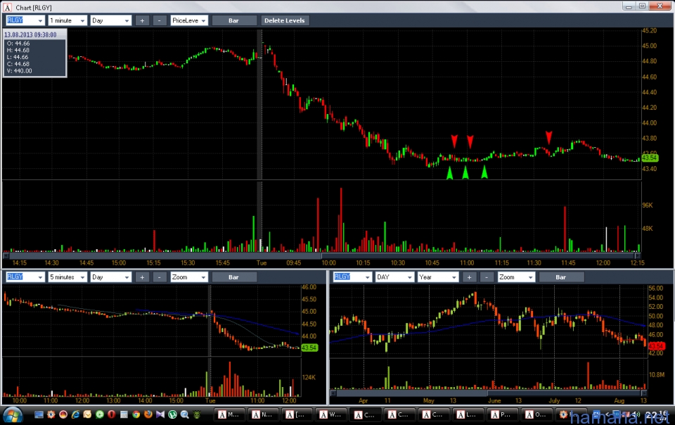Launch Firefox from quick launch
675x425 pixels.
(148, 414)
